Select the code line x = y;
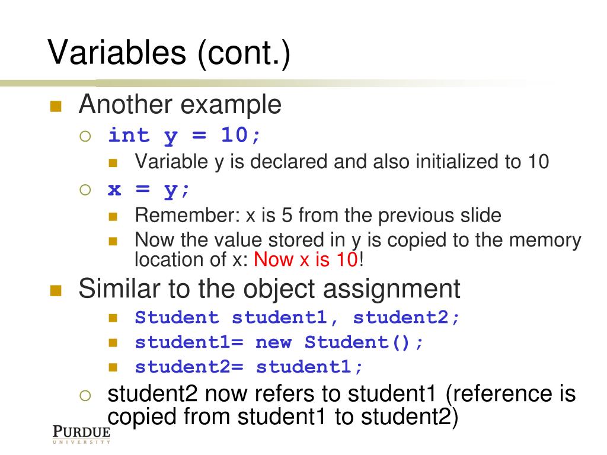Image resolution: width=607 pixels, height=455 pixels. [149, 190]
